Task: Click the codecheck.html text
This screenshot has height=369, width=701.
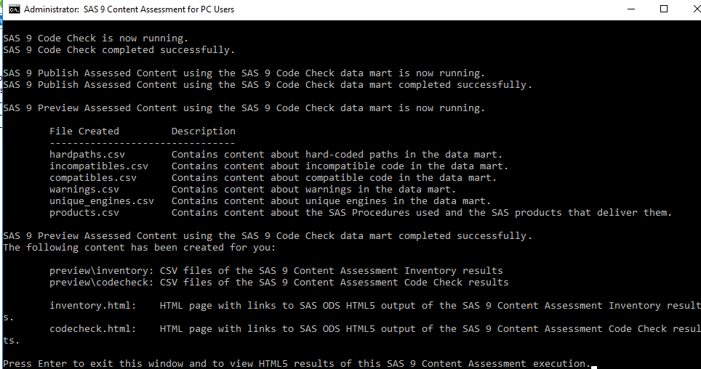Action: pos(92,329)
